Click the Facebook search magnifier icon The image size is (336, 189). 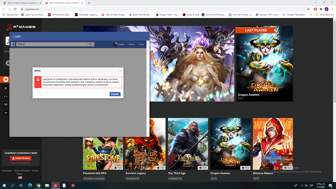click(x=90, y=44)
